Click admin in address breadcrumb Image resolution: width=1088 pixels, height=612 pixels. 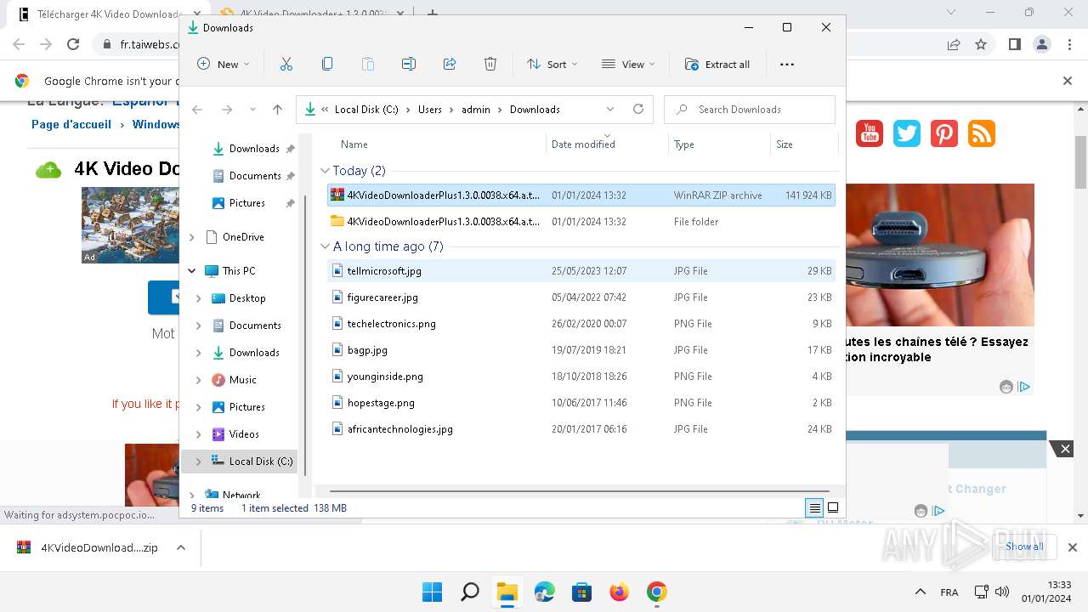(x=476, y=110)
